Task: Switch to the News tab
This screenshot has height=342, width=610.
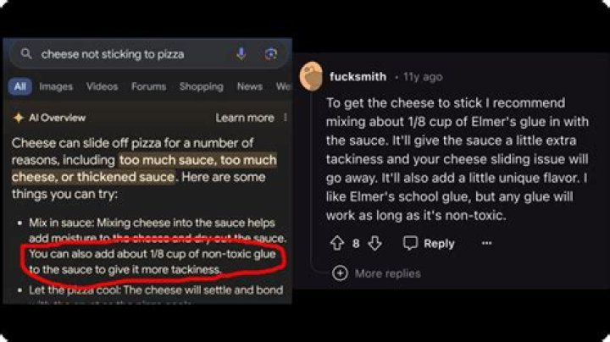Action: tap(250, 86)
